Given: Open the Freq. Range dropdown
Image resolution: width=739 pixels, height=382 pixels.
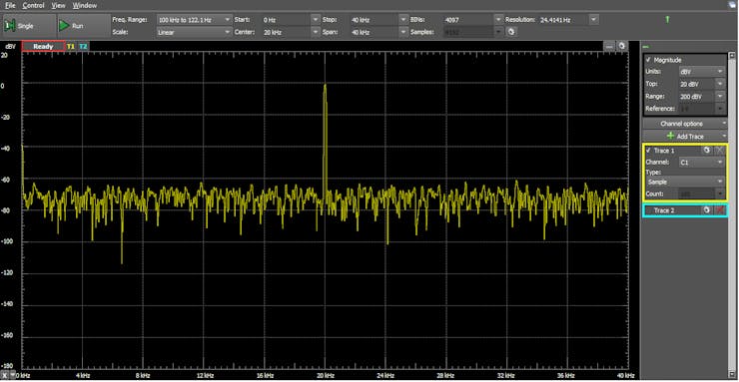Looking at the screenshot, I should pyautogui.click(x=194, y=20).
